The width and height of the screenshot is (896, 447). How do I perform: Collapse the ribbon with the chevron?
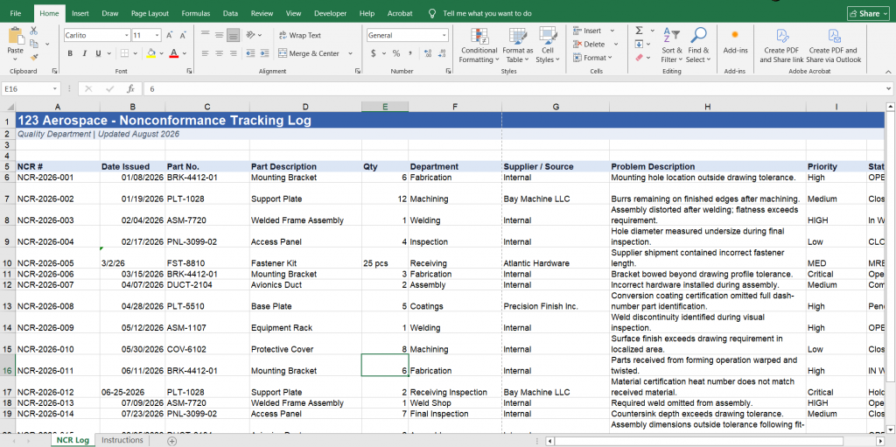tap(888, 72)
